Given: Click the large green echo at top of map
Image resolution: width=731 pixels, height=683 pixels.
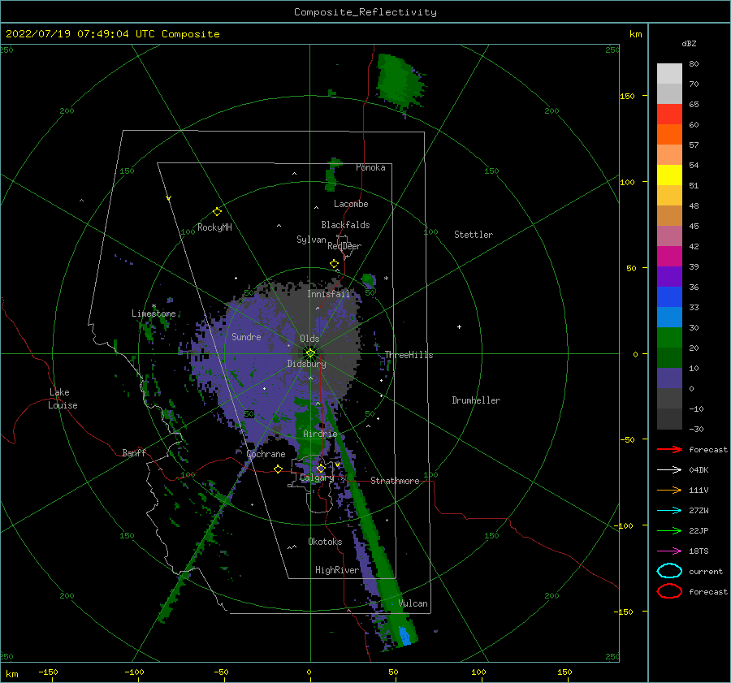Looking at the screenshot, I should point(398,81).
